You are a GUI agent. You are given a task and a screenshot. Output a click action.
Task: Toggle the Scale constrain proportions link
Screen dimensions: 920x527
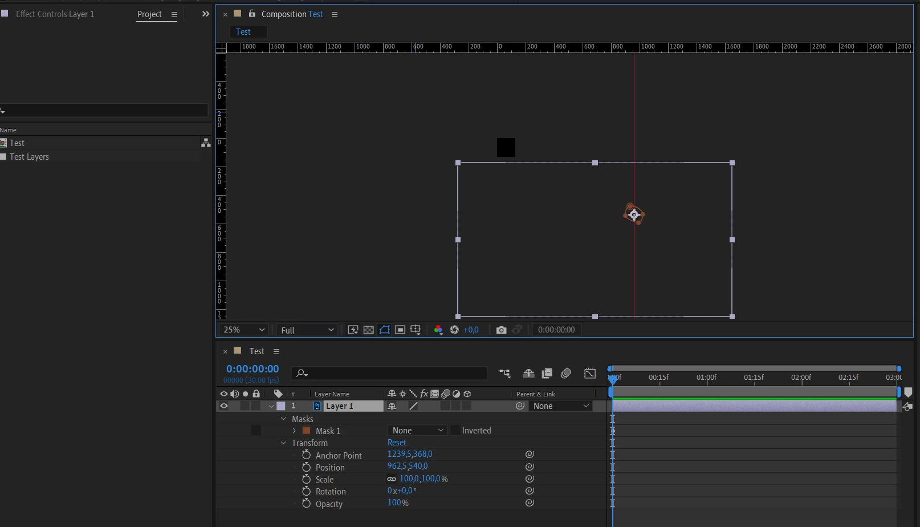392,479
